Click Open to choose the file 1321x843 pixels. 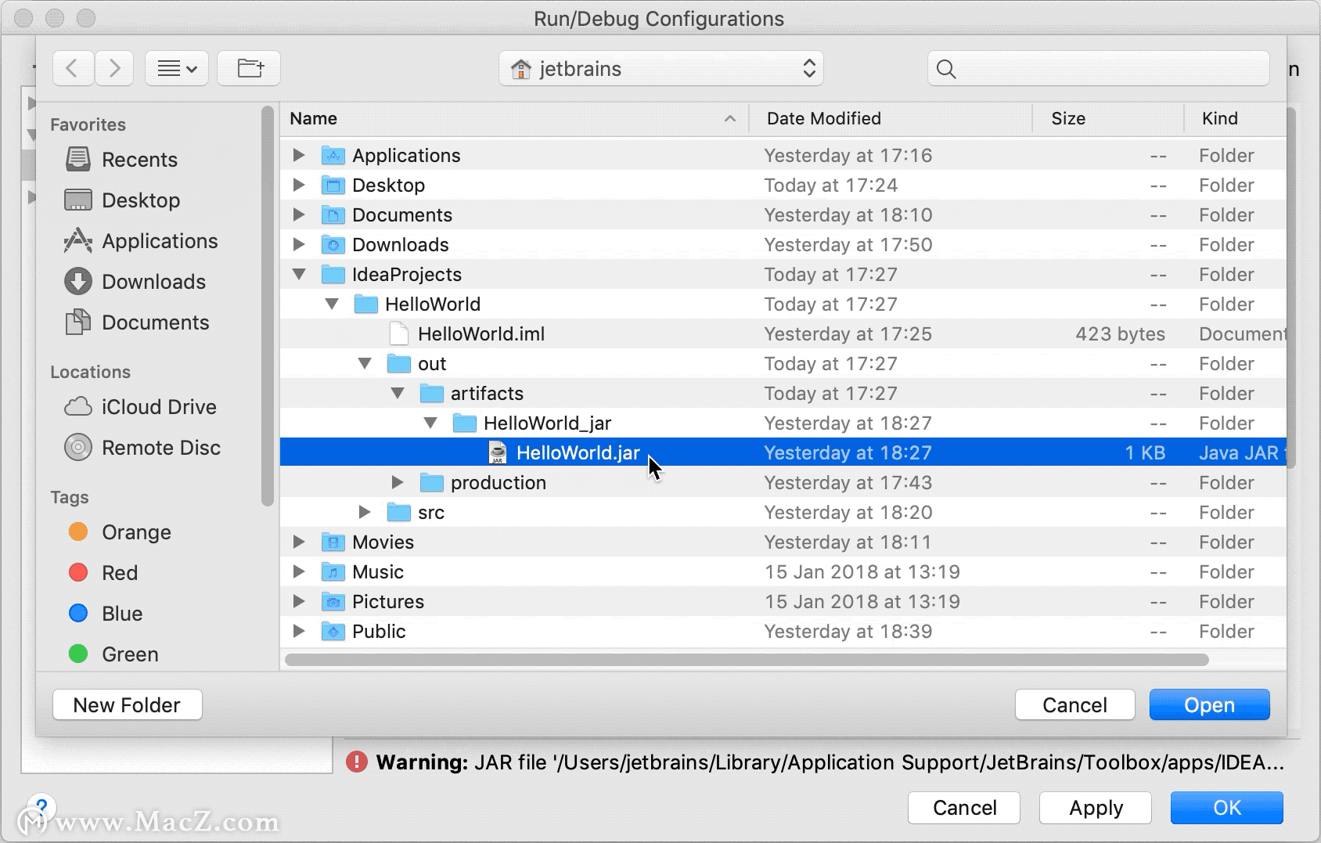point(1209,704)
